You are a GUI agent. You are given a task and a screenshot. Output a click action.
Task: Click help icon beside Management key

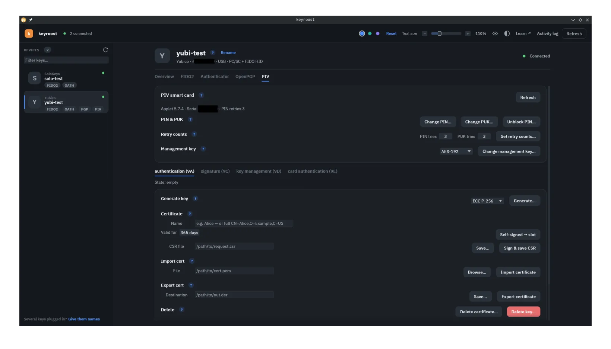(203, 149)
